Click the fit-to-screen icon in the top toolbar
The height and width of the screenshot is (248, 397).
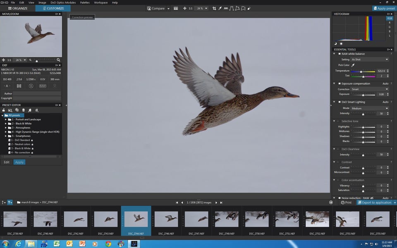(x=184, y=8)
